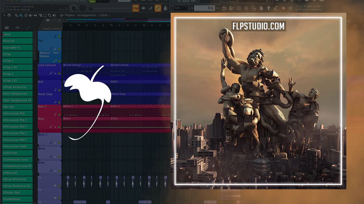Enable the STRETCH checkbox
The width and height of the screenshot is (364, 204).
tap(61, 29)
